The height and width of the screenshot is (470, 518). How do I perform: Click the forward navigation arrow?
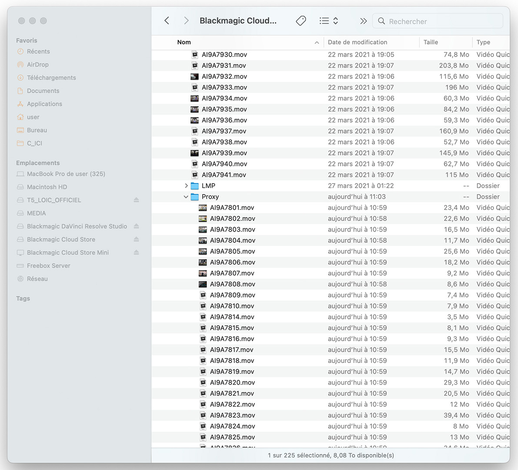pyautogui.click(x=186, y=21)
